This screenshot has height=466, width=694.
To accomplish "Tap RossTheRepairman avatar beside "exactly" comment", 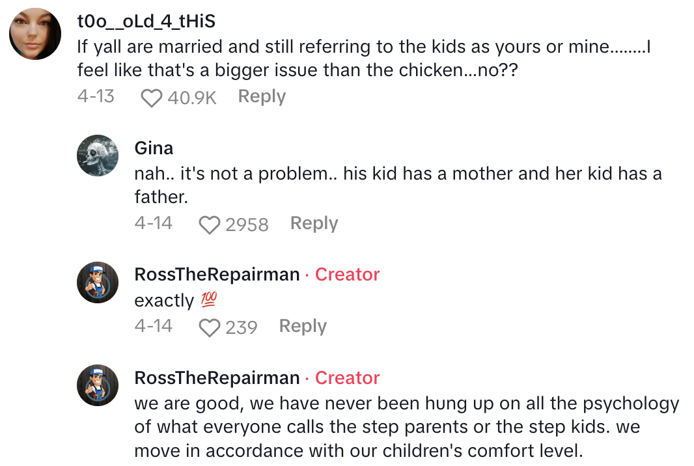I will (x=98, y=282).
